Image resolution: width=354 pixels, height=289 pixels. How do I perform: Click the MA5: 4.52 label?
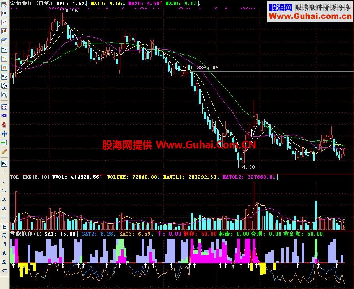(x=72, y=4)
